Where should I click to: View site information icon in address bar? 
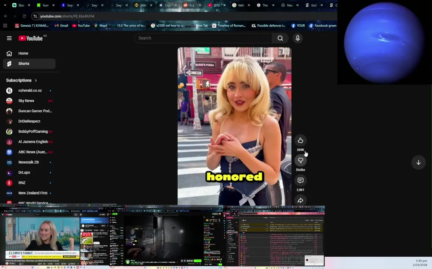click(x=35, y=16)
